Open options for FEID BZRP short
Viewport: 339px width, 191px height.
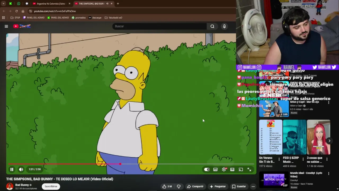[303, 159]
